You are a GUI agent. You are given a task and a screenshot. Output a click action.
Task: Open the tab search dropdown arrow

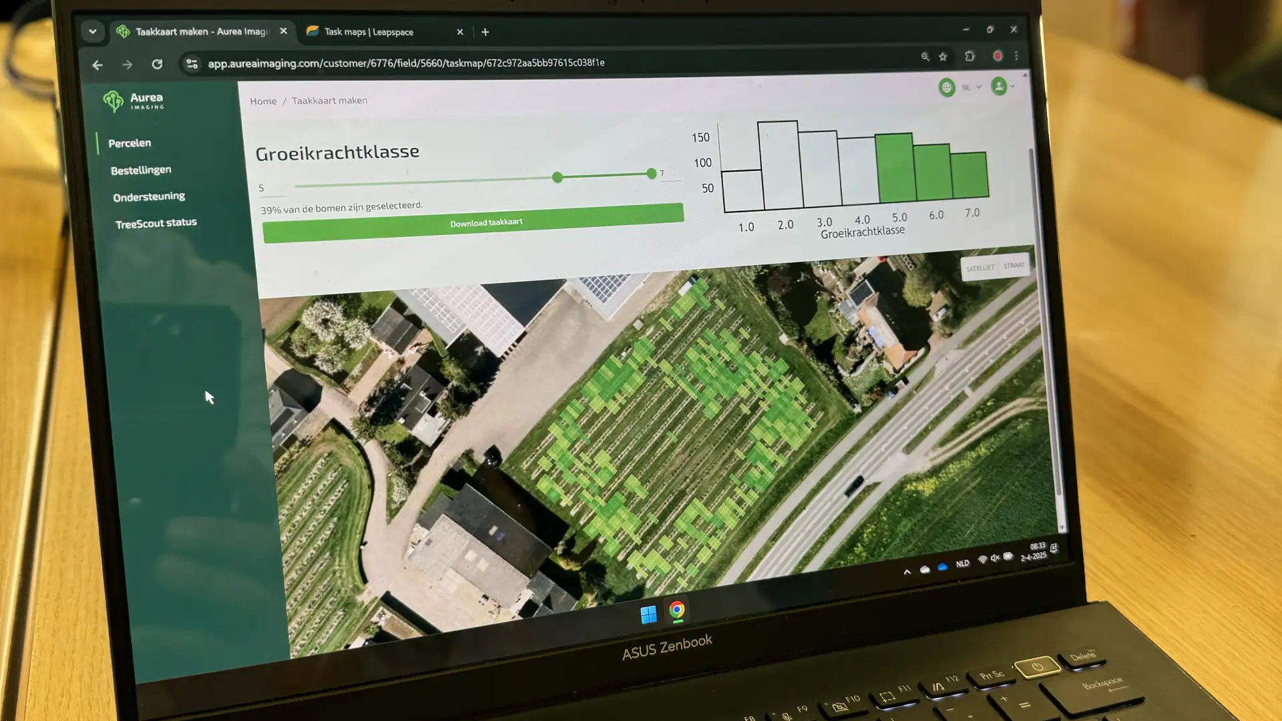tap(93, 31)
